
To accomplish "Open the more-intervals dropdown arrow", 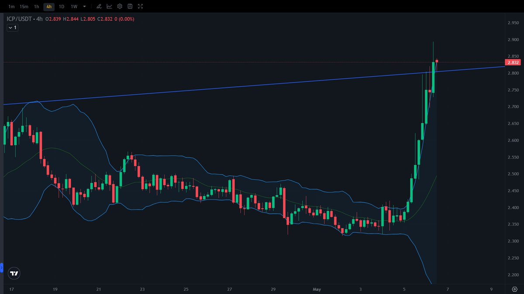I will tap(85, 7).
